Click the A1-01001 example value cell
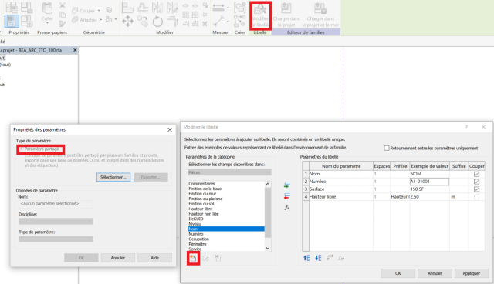Viewport: 494px width, 284px height. [x=429, y=182]
